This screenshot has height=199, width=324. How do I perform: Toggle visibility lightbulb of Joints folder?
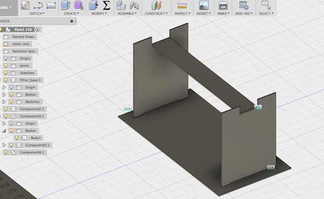tap(6, 66)
